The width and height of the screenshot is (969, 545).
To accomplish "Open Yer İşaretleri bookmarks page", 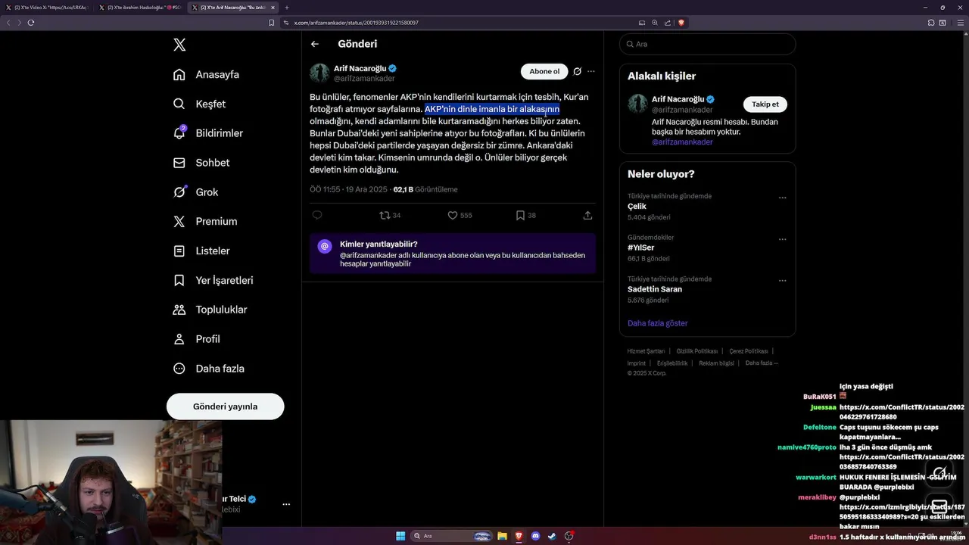I will pos(213,280).
